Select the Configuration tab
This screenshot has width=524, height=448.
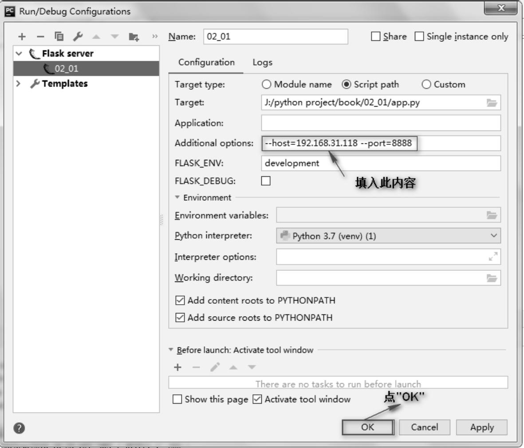[x=206, y=63]
